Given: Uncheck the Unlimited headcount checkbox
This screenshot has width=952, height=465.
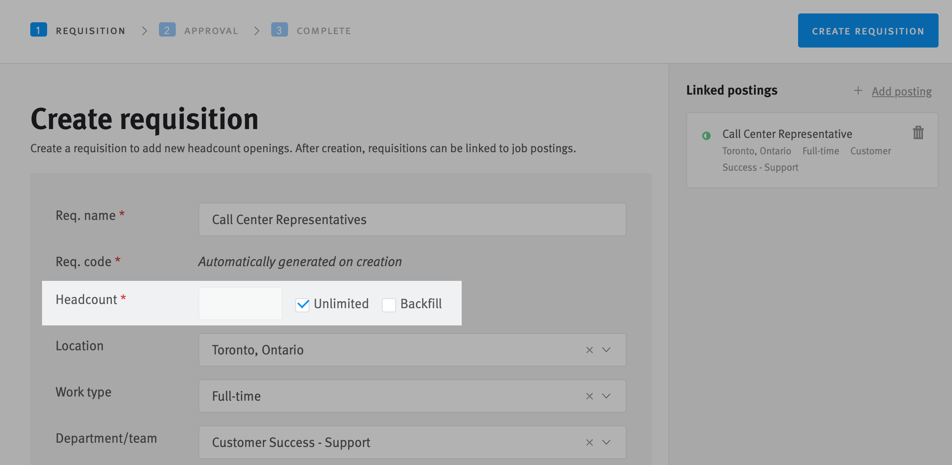Looking at the screenshot, I should 302,304.
